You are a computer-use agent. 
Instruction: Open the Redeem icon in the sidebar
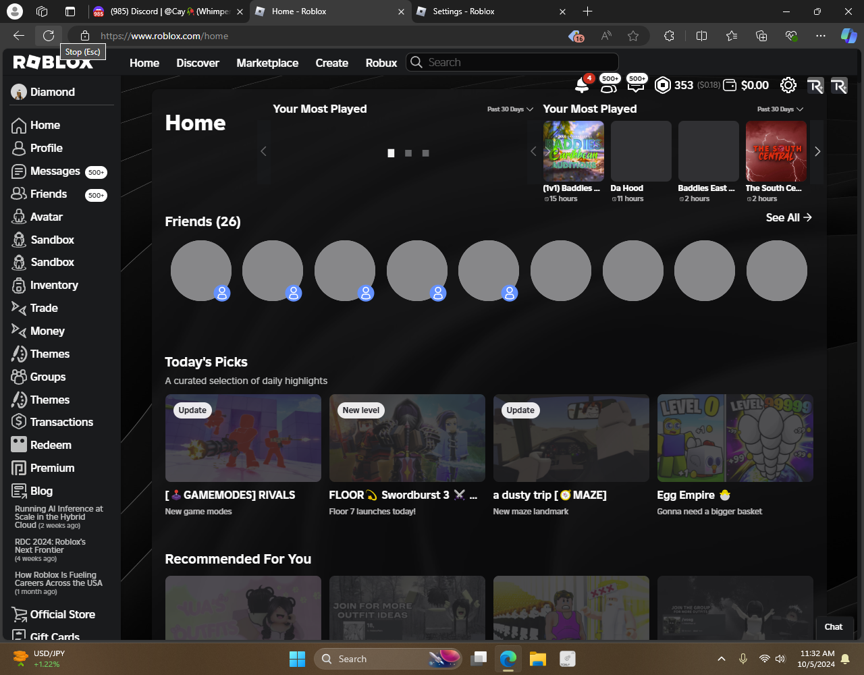click(19, 446)
